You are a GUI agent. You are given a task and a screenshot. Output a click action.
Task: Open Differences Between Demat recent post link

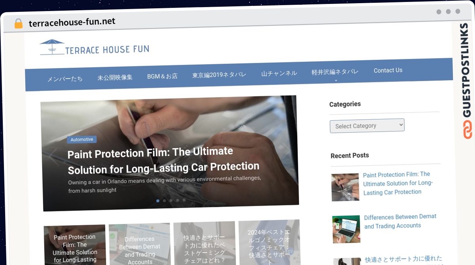[400, 221]
